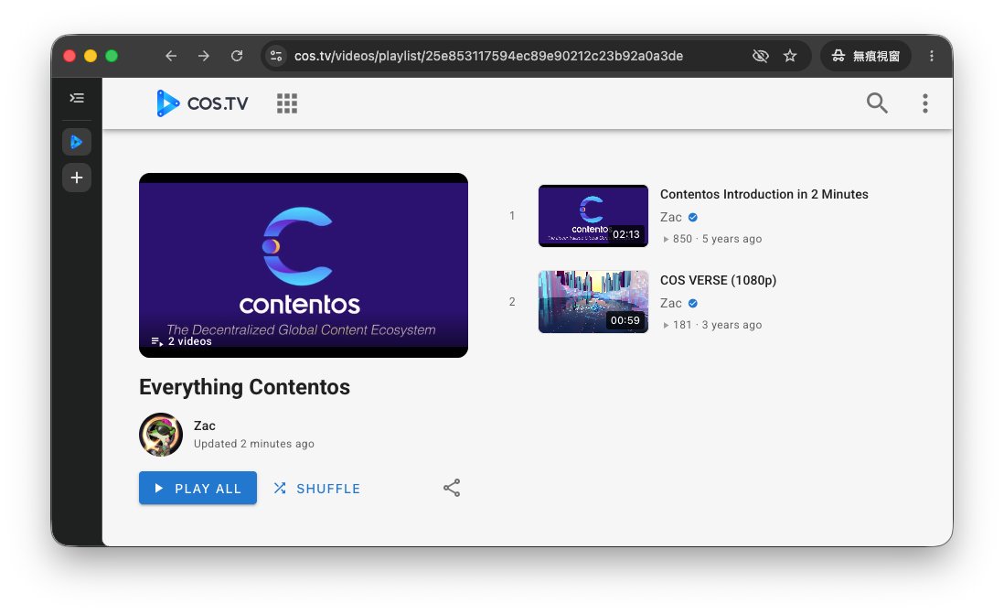Open Contentos Introduction in 2 Minutes title
This screenshot has height=614, width=1004.
pyautogui.click(x=764, y=194)
